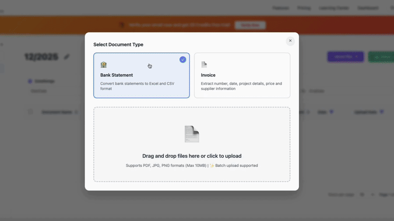Expand the rows per page dropdown
The height and width of the screenshot is (221, 394).
[367, 194]
